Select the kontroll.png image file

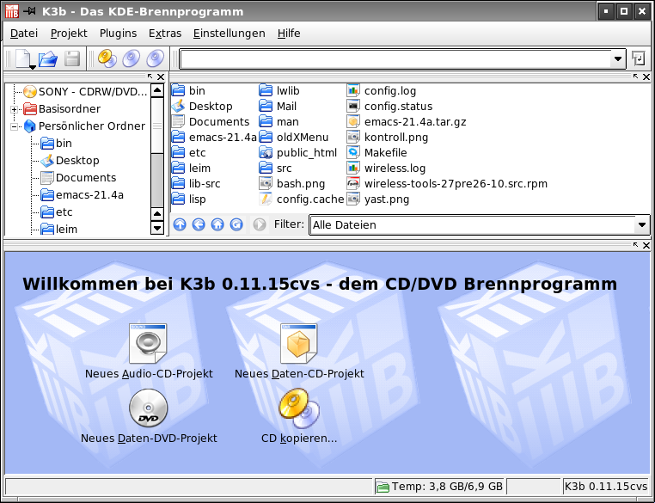tap(387, 137)
